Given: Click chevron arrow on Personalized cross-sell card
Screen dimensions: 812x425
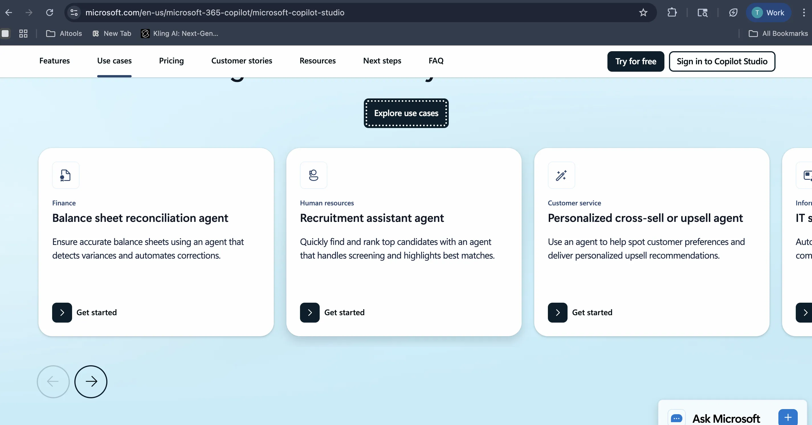Looking at the screenshot, I should point(558,313).
